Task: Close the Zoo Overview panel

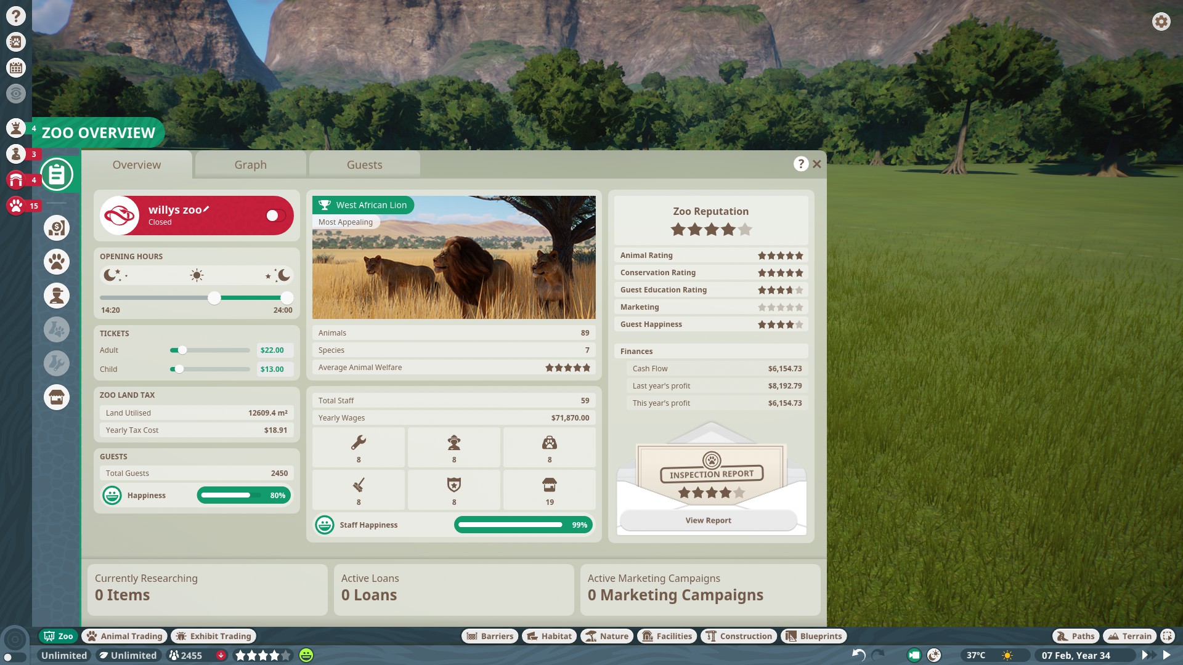Action: click(817, 164)
